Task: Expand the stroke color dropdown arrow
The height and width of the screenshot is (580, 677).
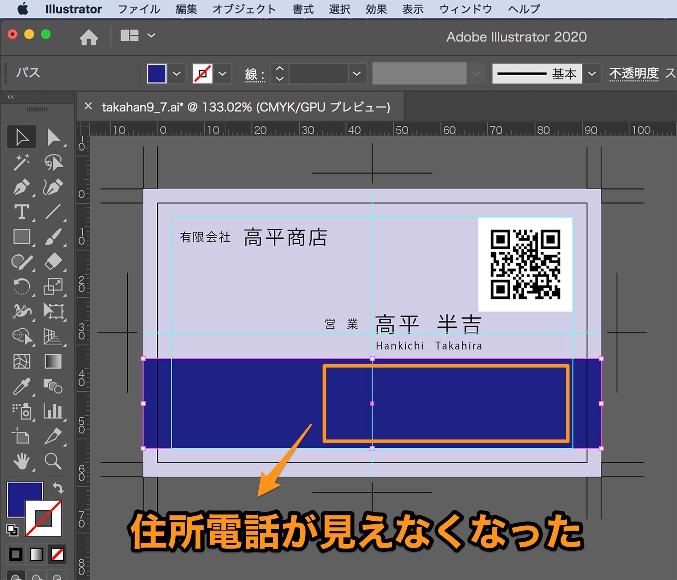Action: (x=223, y=74)
